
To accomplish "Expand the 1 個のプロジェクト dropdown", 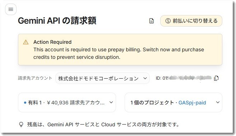I will (x=173, y=103).
